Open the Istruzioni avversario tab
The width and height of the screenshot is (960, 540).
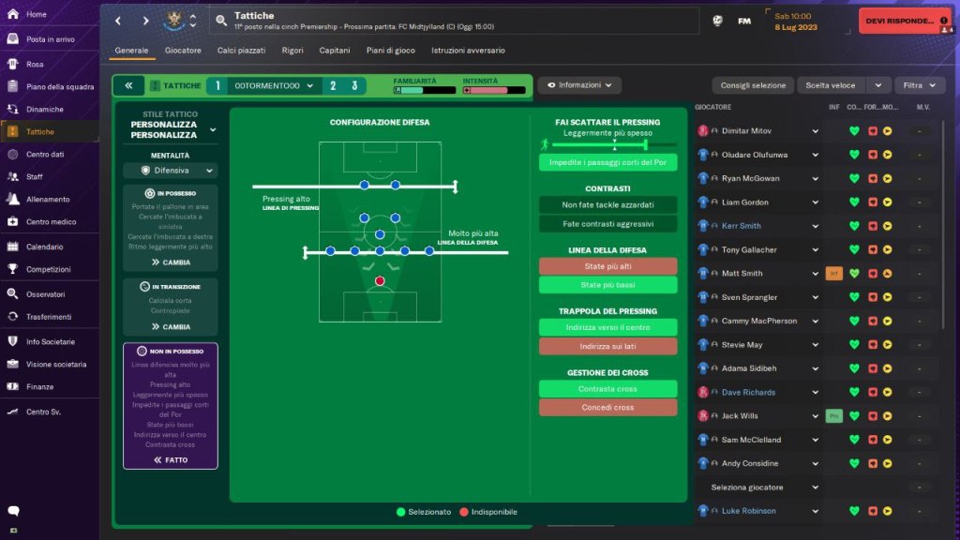pos(468,50)
